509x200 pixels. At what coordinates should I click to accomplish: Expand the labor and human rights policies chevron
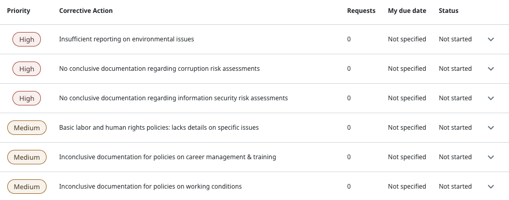[x=490, y=128]
